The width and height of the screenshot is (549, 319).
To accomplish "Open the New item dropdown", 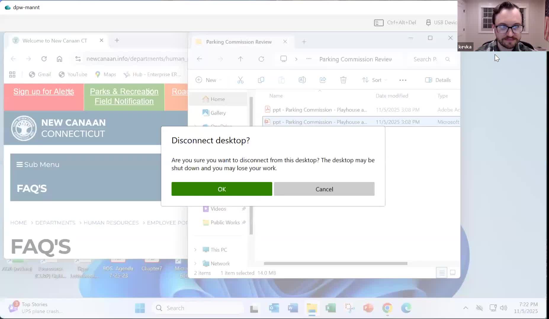I will [208, 80].
